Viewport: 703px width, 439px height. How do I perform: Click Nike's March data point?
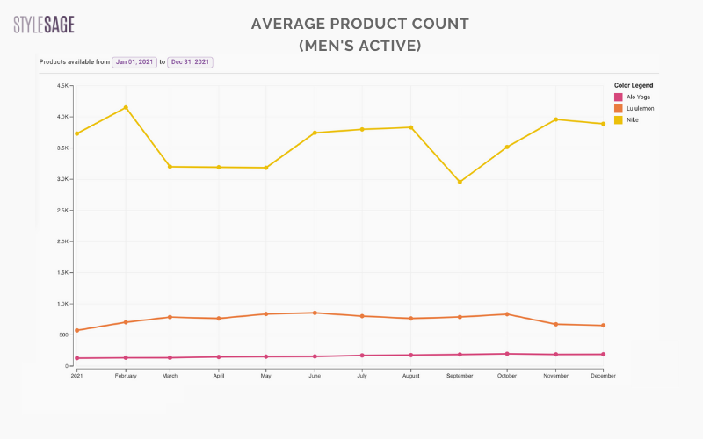tap(170, 167)
